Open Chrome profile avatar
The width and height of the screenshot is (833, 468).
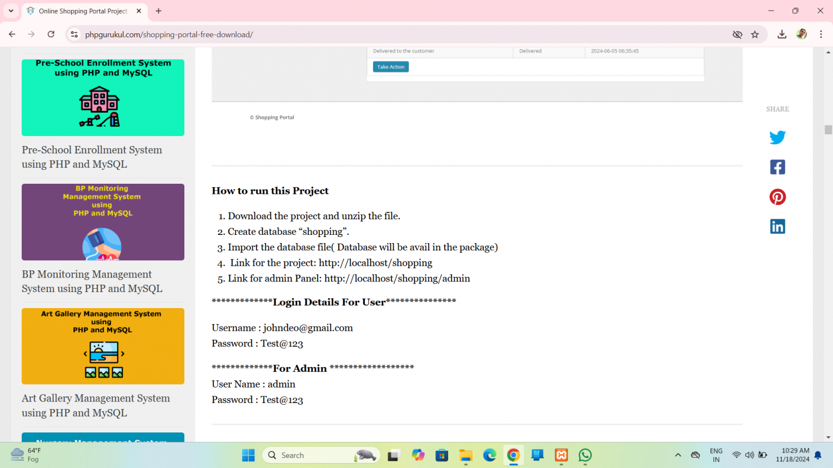click(x=801, y=34)
